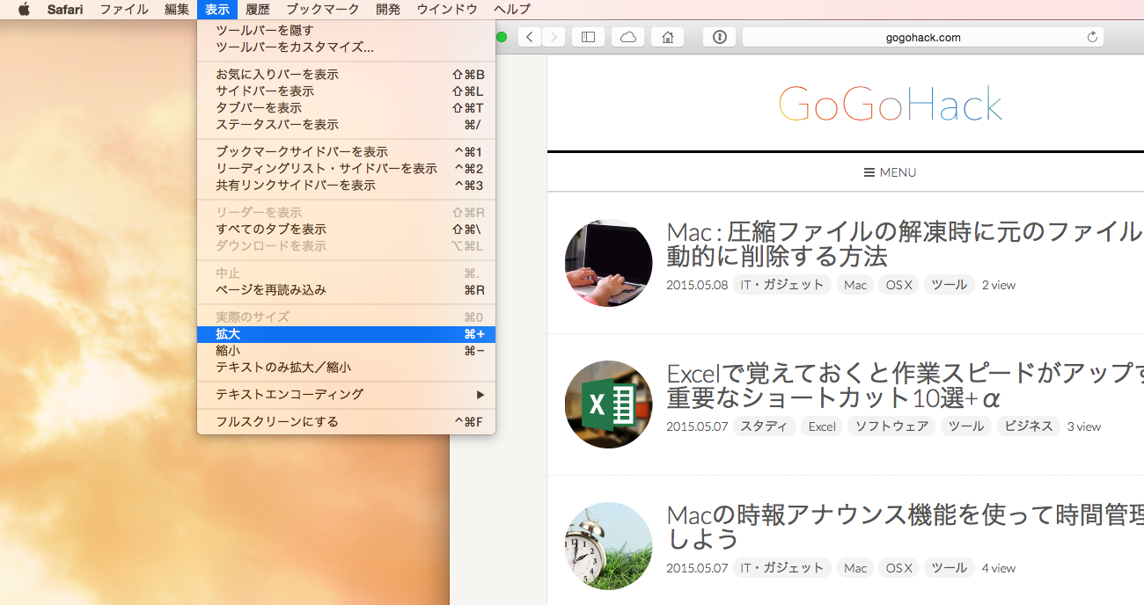Open the Excel ショートカット10選 article title

pyautogui.click(x=905, y=386)
